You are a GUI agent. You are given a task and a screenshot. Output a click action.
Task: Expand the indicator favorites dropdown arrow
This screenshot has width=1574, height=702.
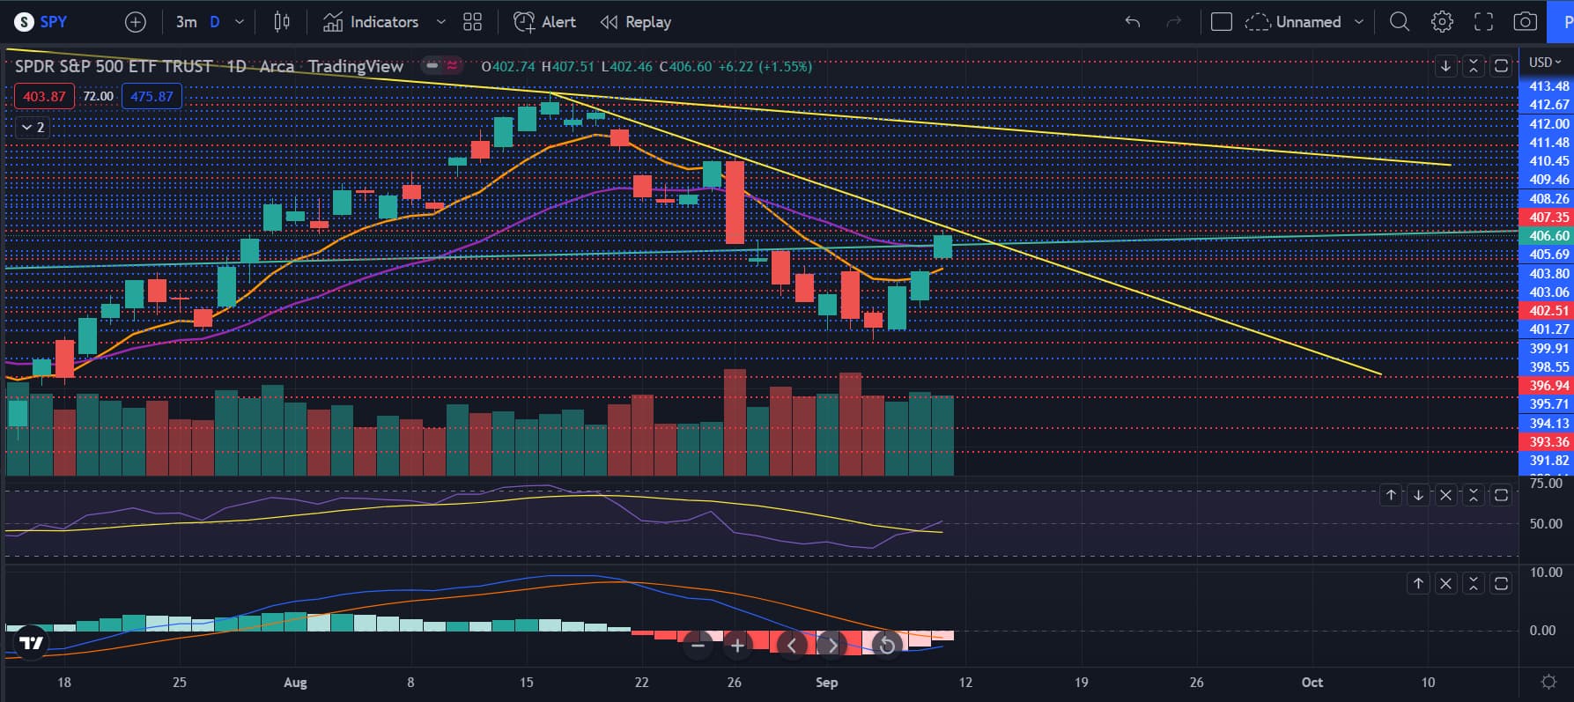point(441,22)
